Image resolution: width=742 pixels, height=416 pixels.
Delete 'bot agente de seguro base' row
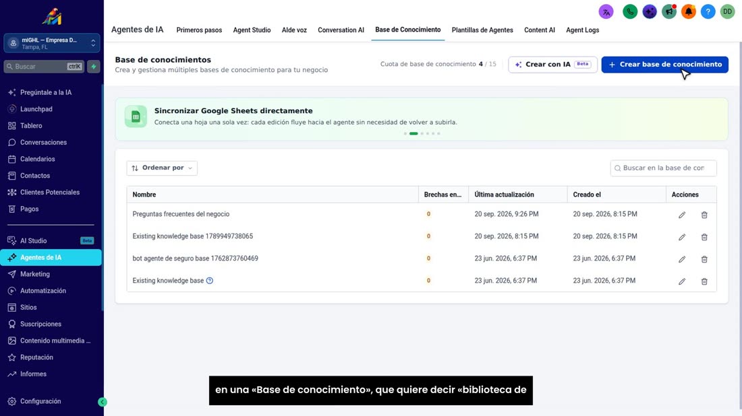704,259
